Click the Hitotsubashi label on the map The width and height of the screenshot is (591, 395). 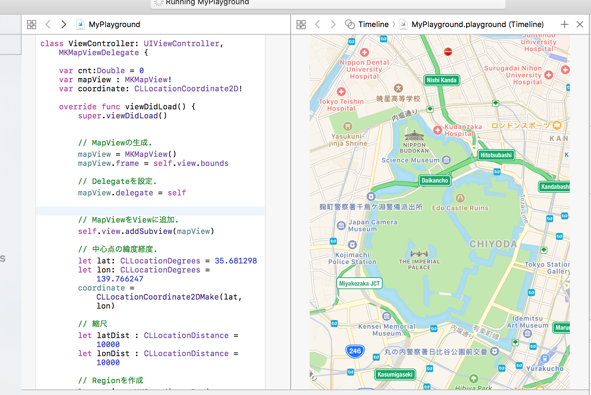point(496,155)
